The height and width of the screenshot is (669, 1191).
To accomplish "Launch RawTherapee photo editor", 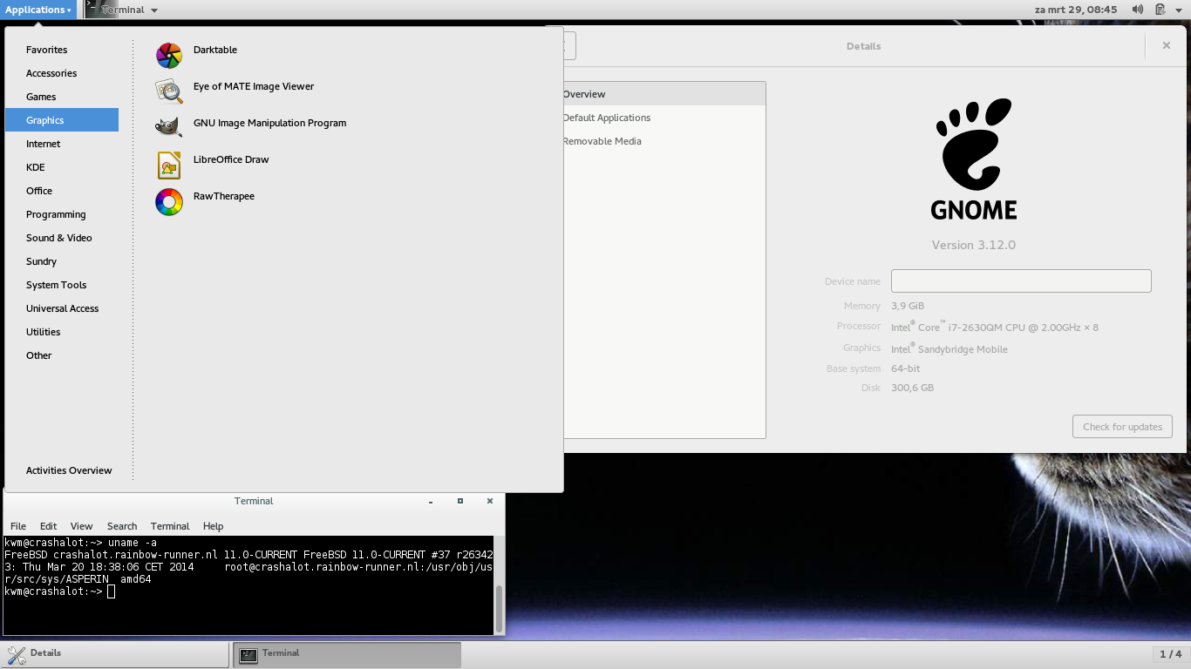I will click(223, 197).
